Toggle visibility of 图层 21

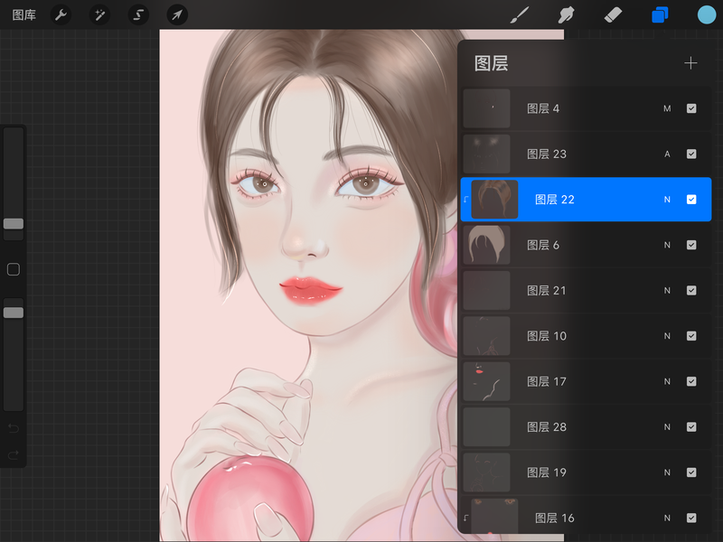pos(691,290)
